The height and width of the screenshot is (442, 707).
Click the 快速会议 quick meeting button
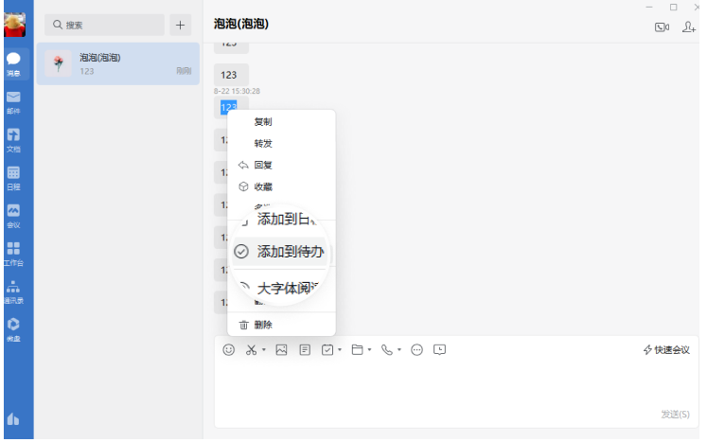click(x=666, y=350)
